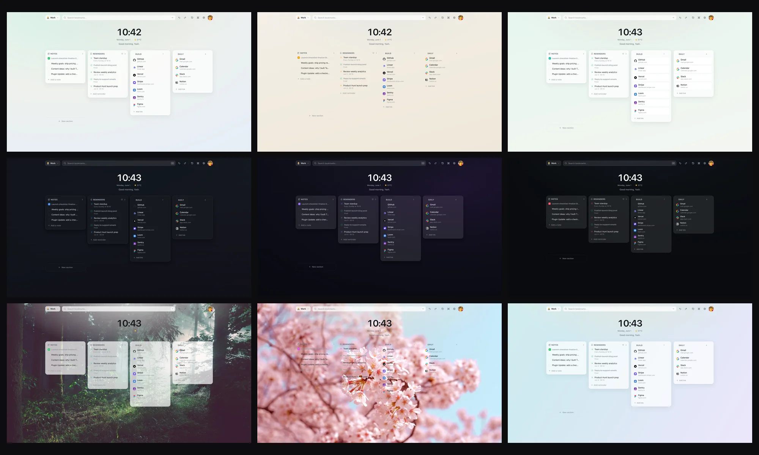
Task: Click profile avatar in cherry blossom screenshot
Action: [461, 309]
